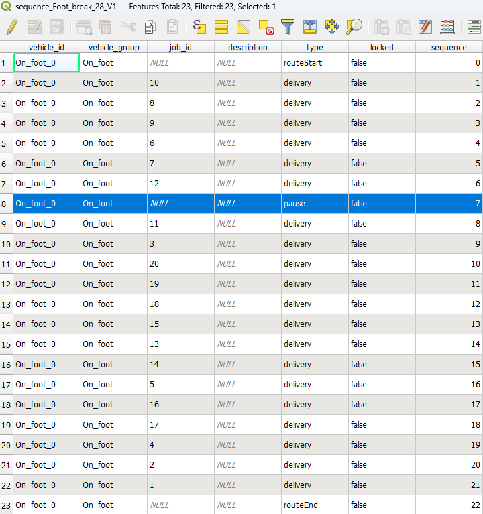
Task: Zoom map to selected rows magnifier
Action: [x=354, y=27]
